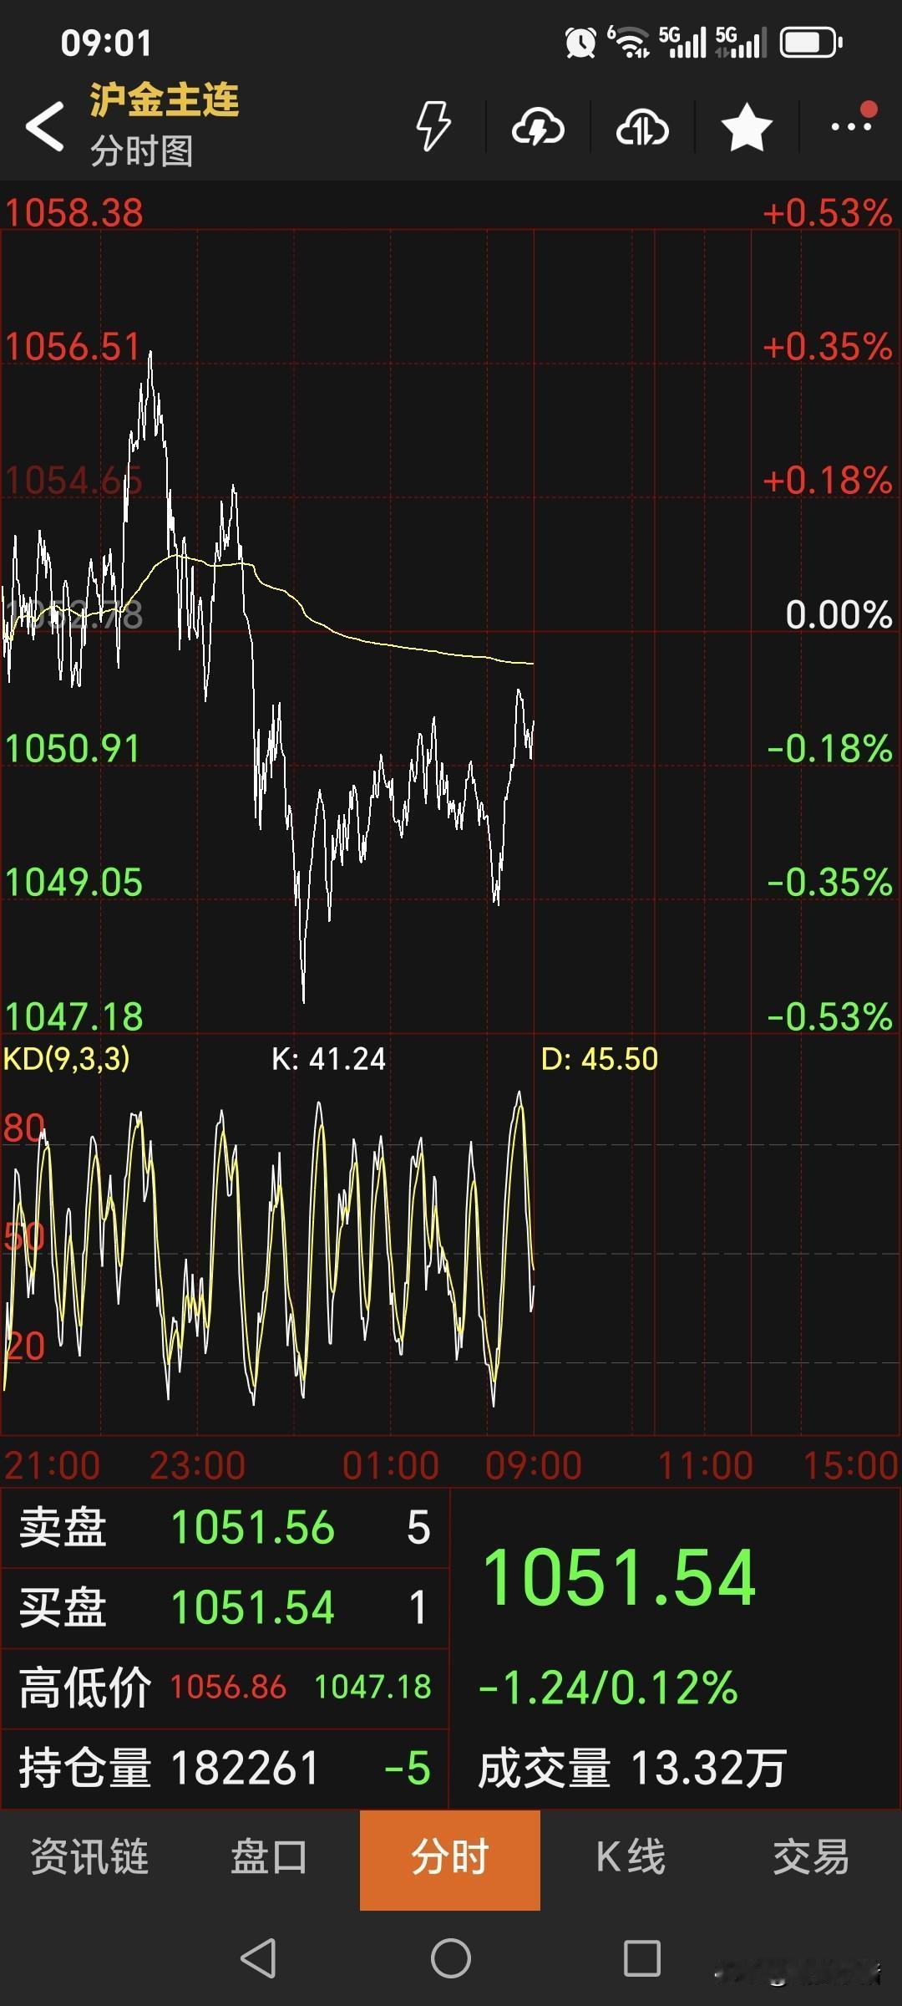Tap the buy price 1051.54
This screenshot has width=902, height=2006.
tap(252, 1606)
